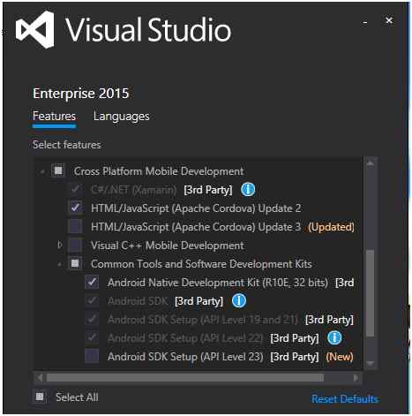This screenshot has height=416, width=412.
Task: Click the C#/.NET (Xamarin) label
Action: [x=134, y=190]
